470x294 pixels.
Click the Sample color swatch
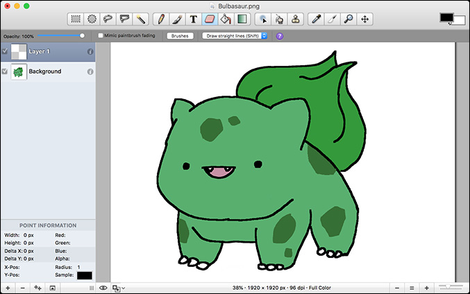85,275
